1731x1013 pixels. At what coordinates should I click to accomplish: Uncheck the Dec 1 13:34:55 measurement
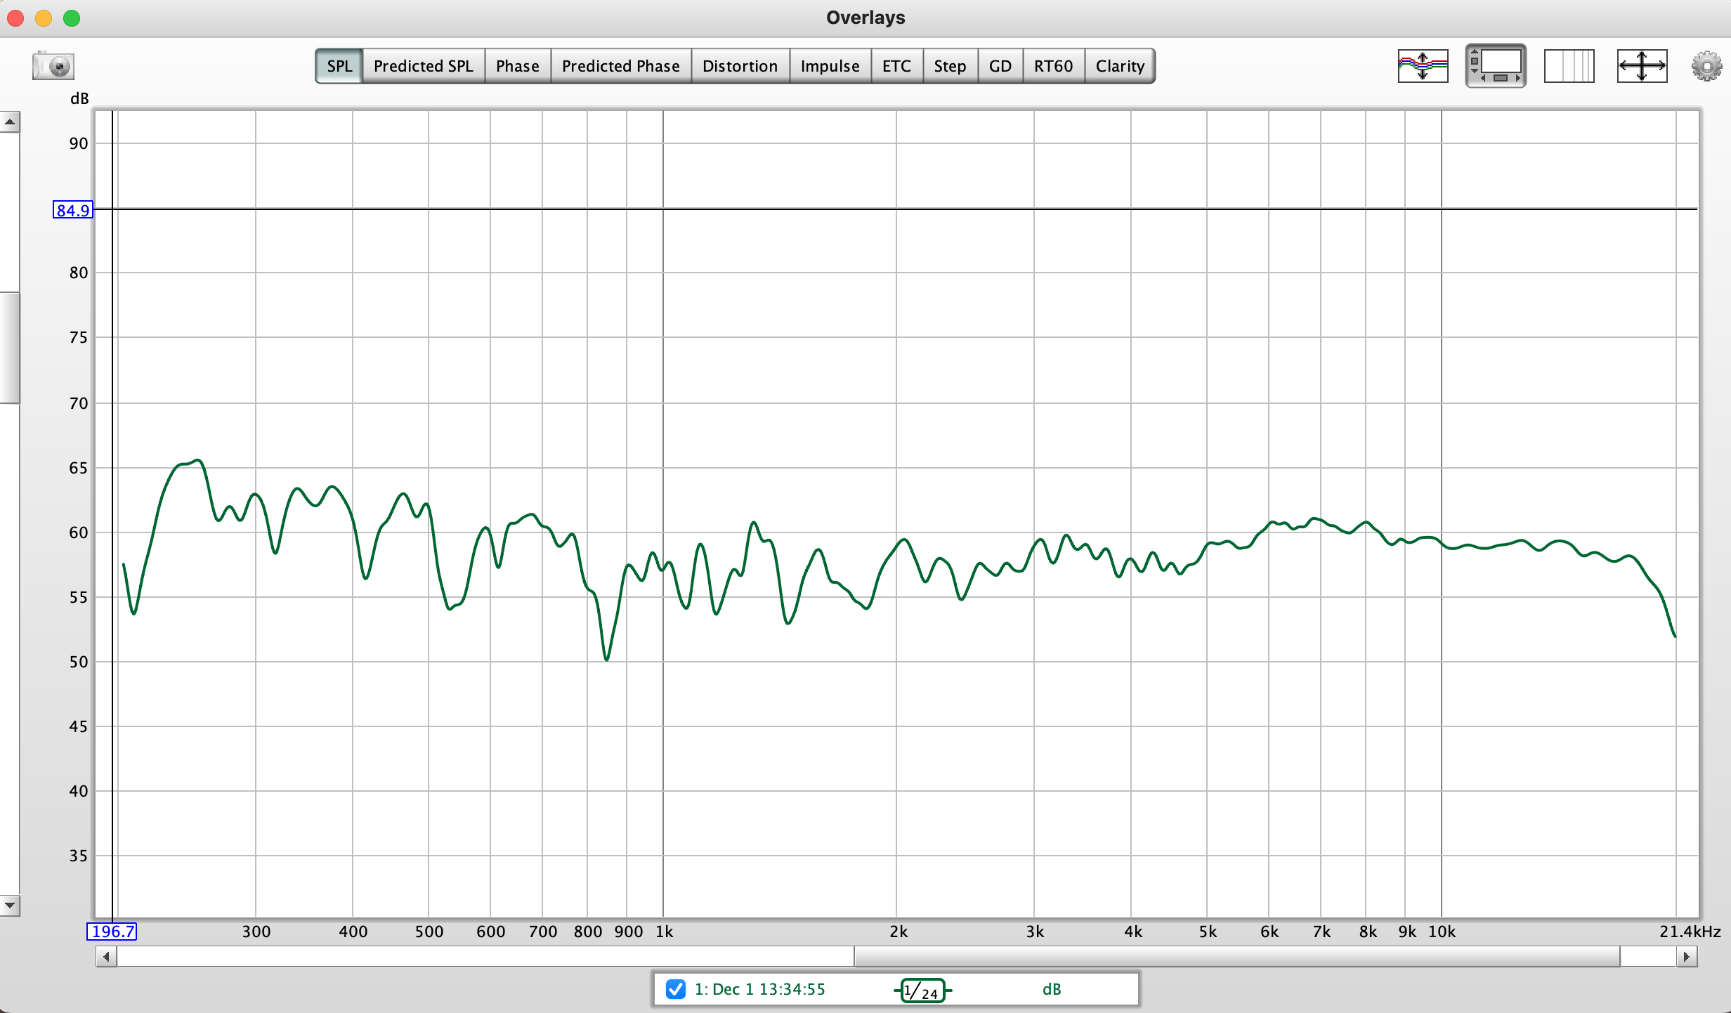pos(676,989)
